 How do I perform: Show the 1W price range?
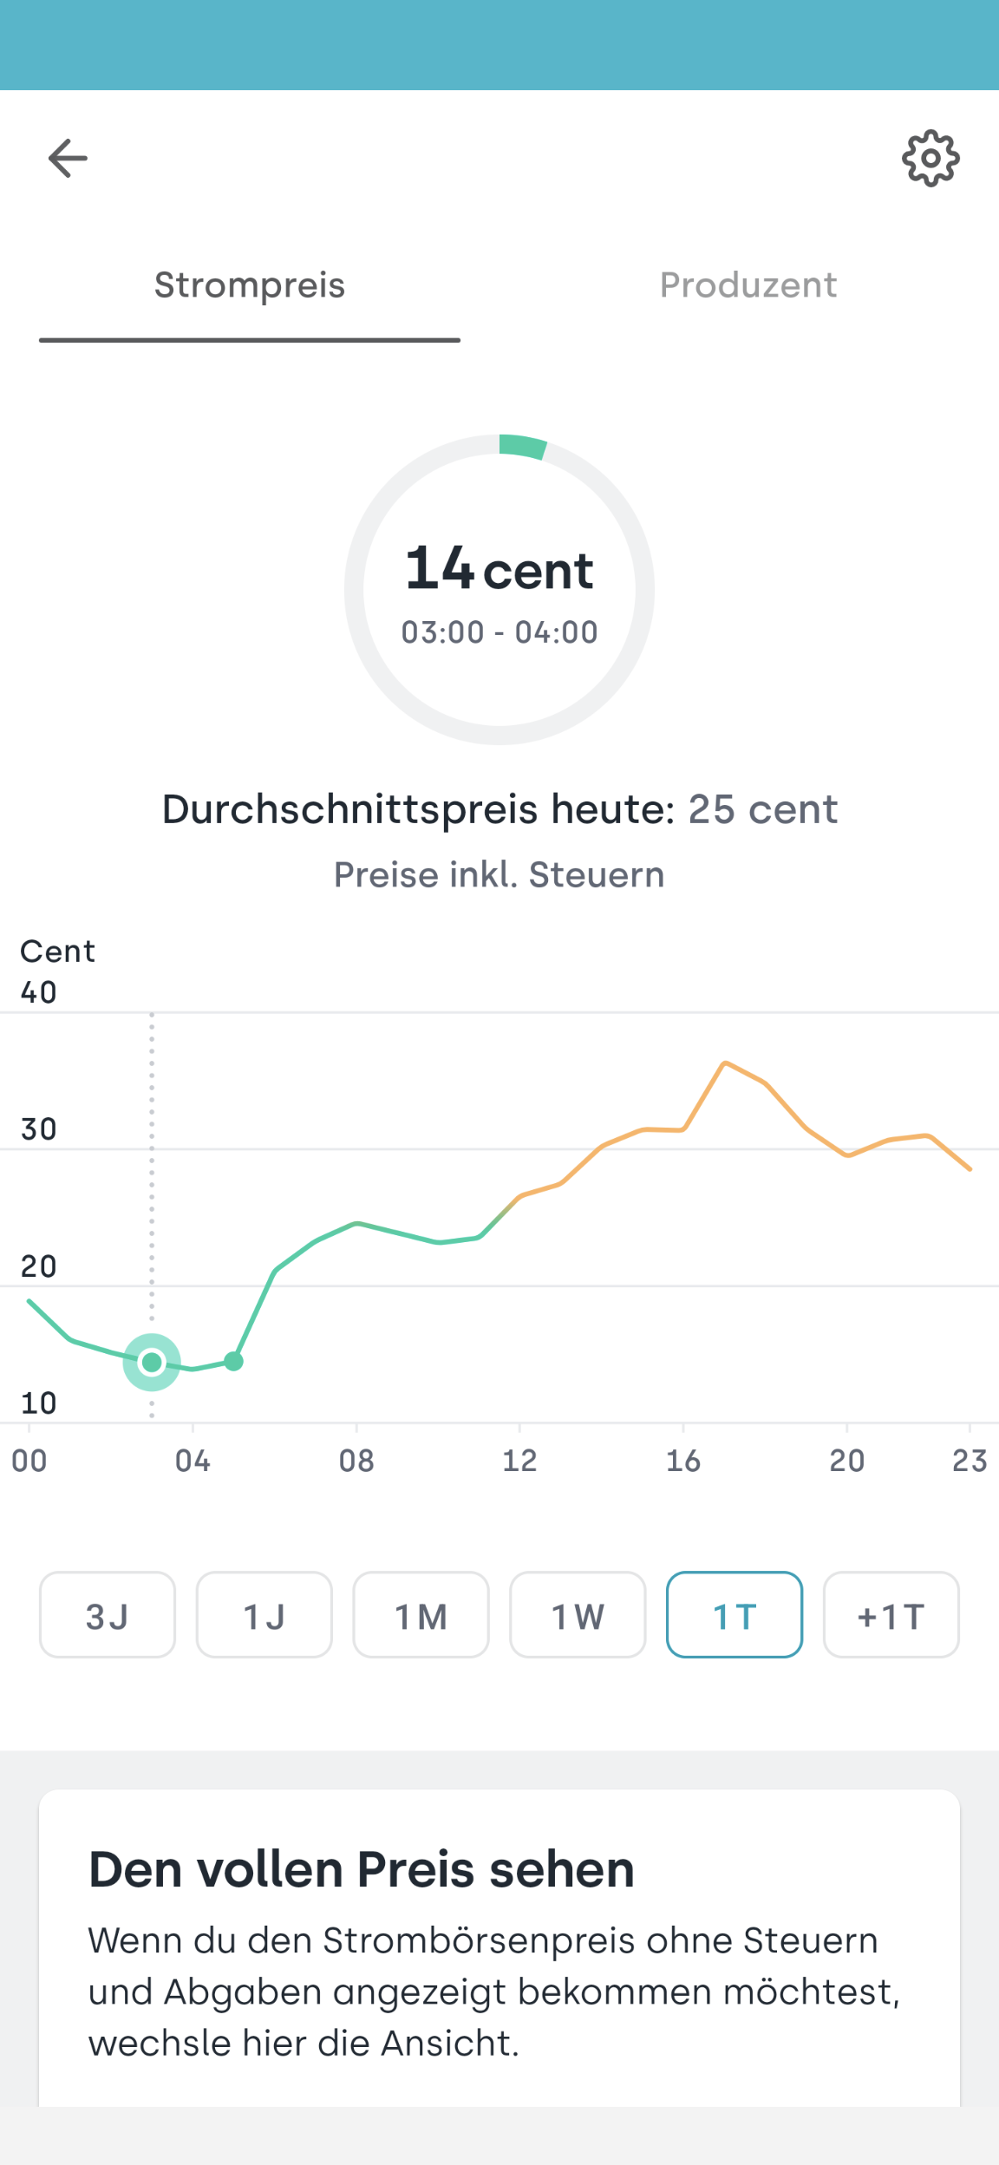578,1615
